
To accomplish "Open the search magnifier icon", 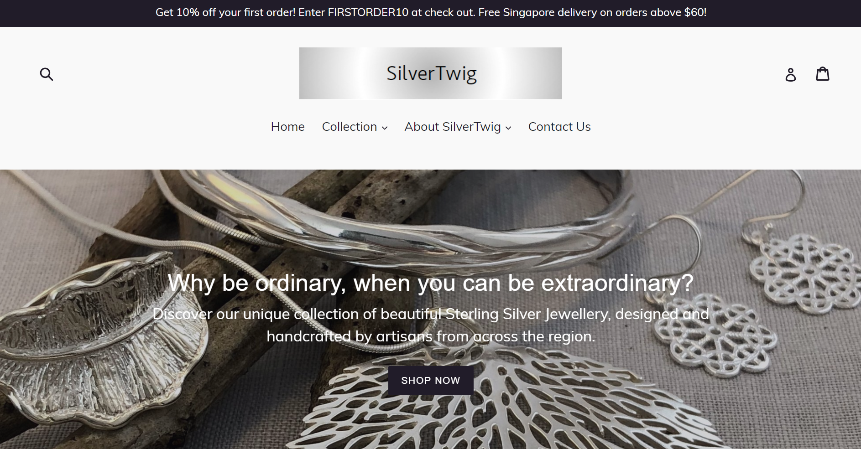I will pyautogui.click(x=47, y=74).
